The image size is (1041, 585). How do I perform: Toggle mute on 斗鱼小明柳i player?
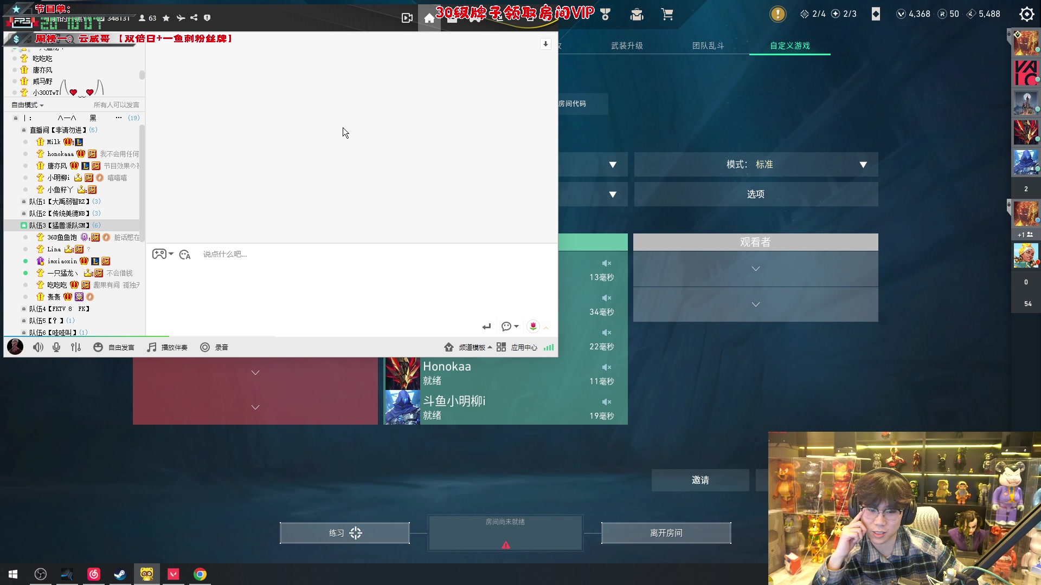click(x=606, y=402)
